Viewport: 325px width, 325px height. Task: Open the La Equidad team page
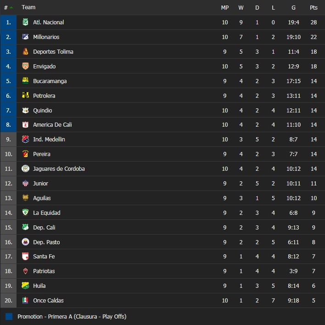47,213
